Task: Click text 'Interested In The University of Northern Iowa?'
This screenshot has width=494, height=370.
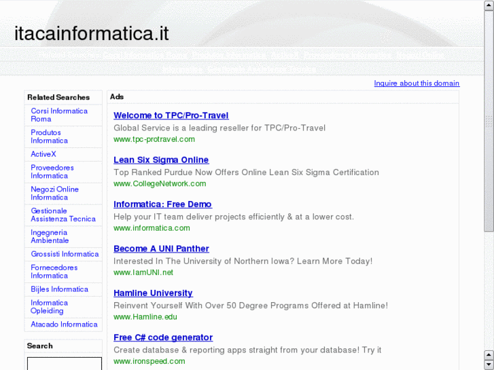Action: pyautogui.click(x=204, y=261)
